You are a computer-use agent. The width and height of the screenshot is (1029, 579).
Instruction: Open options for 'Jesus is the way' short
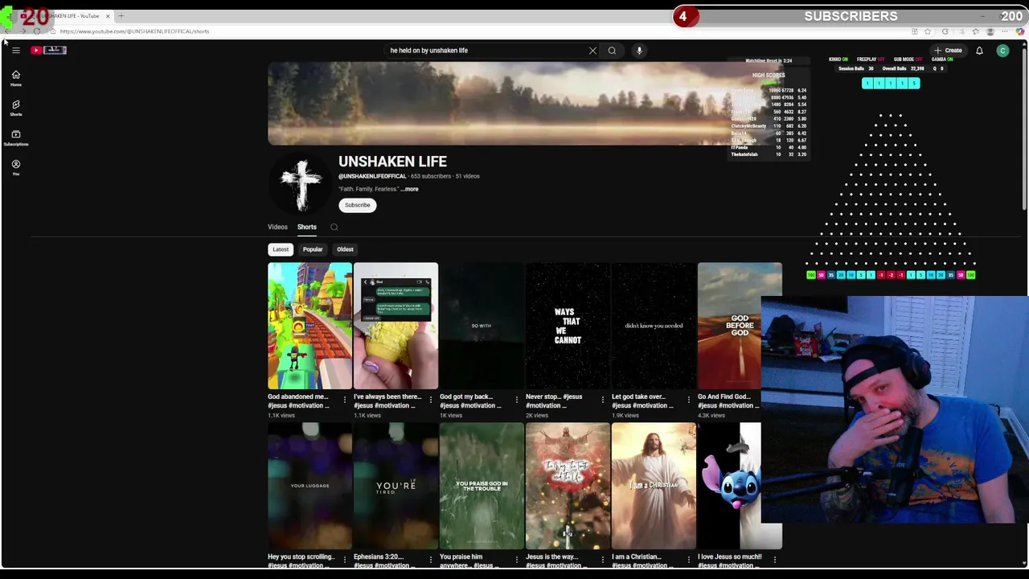pos(603,560)
